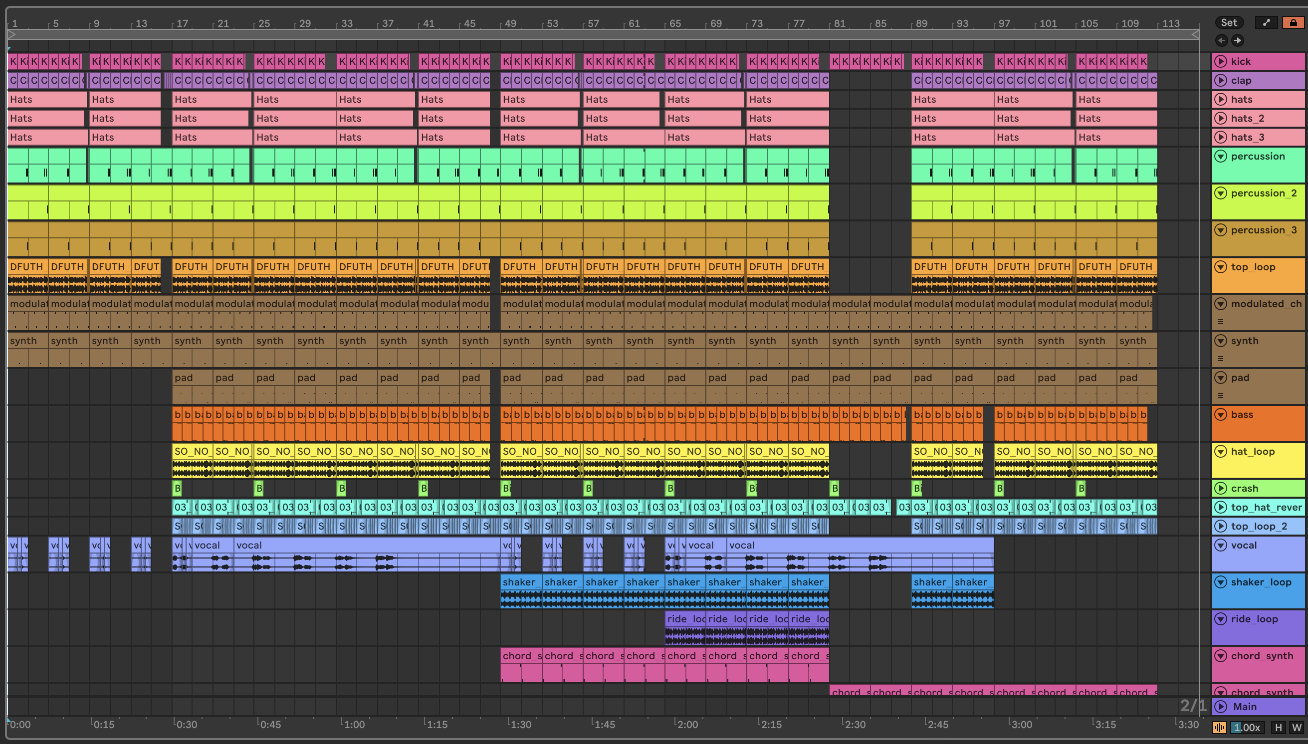Toggle the waveform zoom display button
This screenshot has height=744, width=1308.
click(1220, 728)
